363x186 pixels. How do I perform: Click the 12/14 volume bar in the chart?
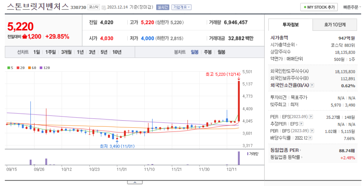(x=239, y=158)
